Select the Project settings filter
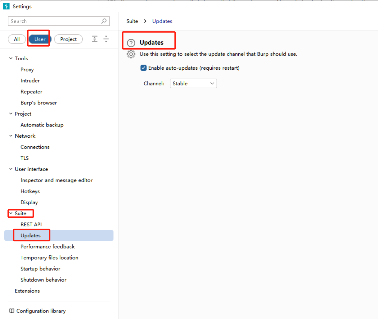This screenshot has height=319, width=378. click(x=68, y=39)
